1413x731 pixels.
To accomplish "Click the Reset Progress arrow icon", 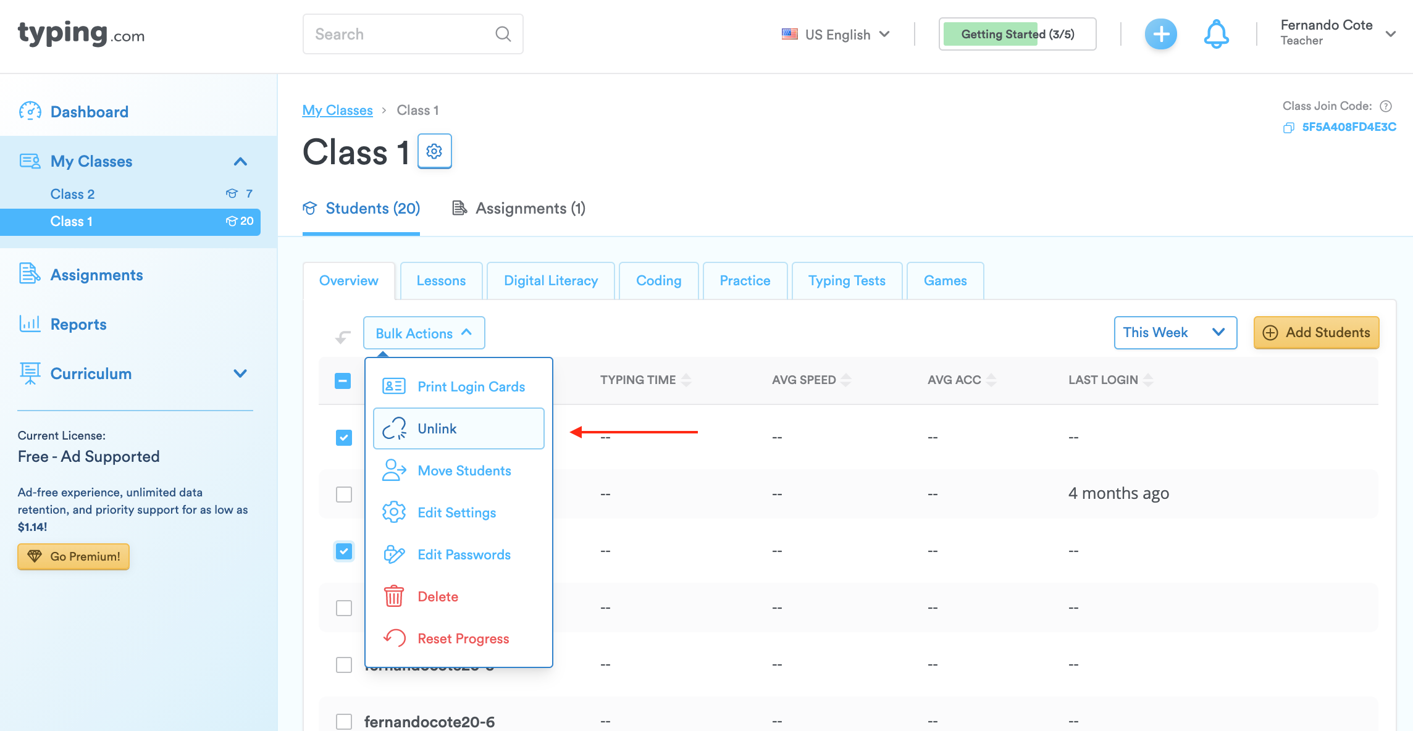I will click(394, 638).
